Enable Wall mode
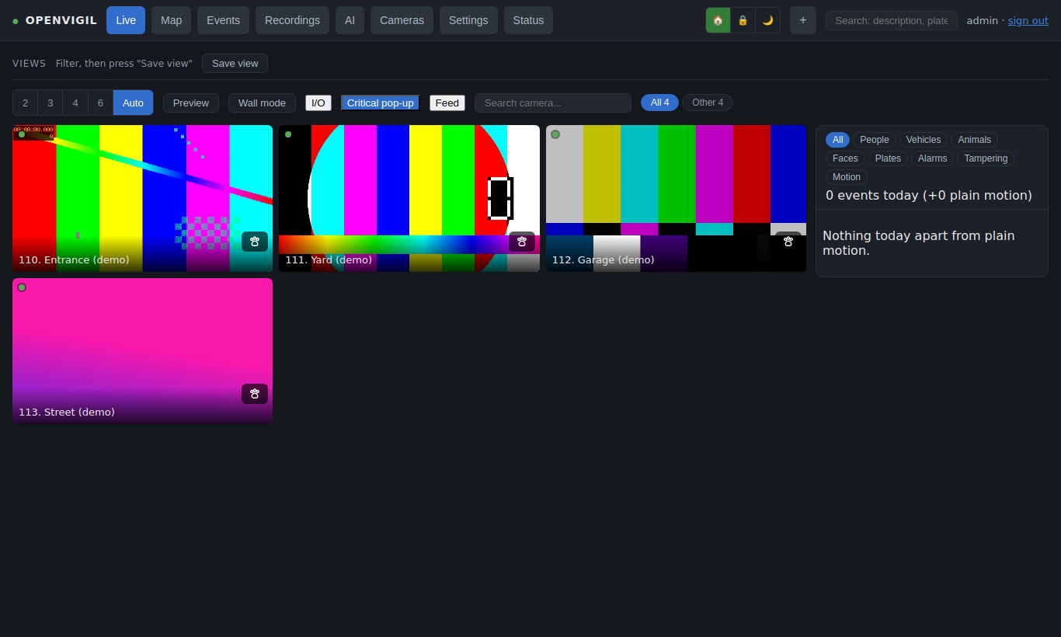This screenshot has width=1061, height=637. point(262,103)
